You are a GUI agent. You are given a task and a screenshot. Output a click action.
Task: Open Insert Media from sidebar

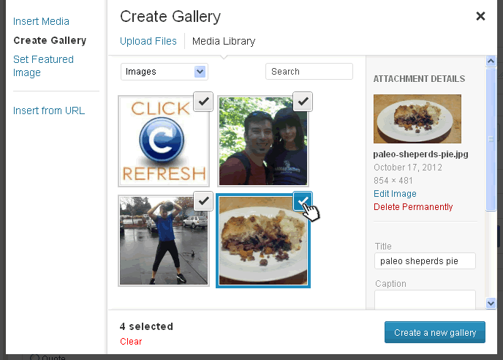[x=41, y=21]
